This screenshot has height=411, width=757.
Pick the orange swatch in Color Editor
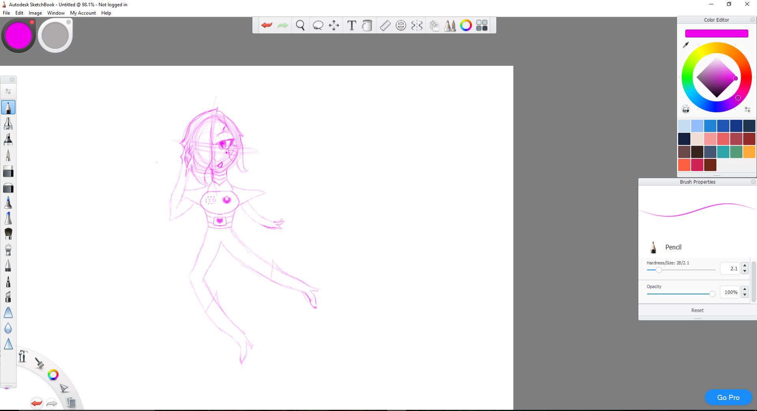(x=749, y=152)
